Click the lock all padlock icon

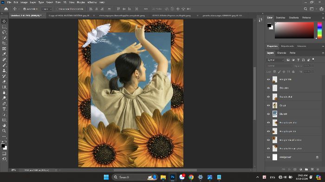pos(293,72)
